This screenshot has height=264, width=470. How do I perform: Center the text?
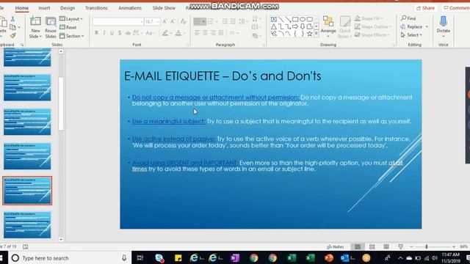[205, 33]
